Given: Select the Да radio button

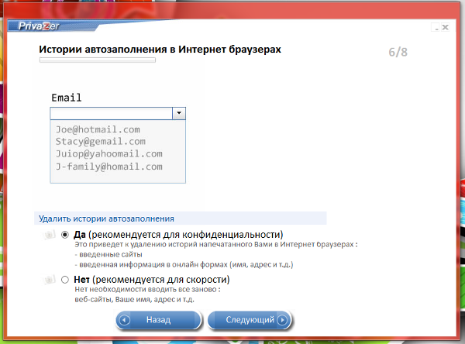Looking at the screenshot, I should click(65, 235).
